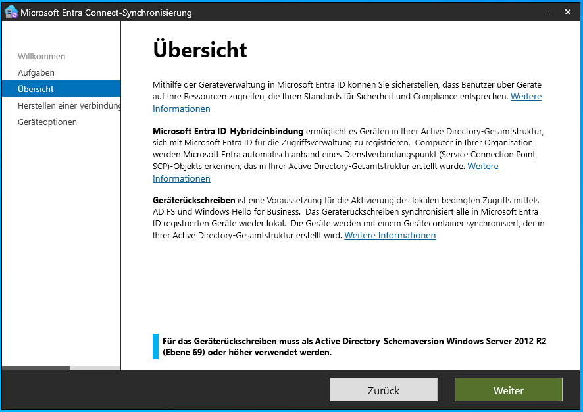Close the Entra Connect wizard window
The image size is (583, 412).
point(568,13)
